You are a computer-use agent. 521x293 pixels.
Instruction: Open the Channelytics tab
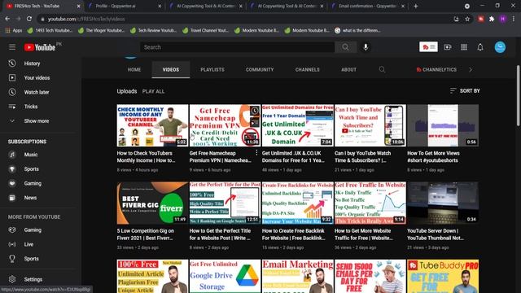[x=436, y=69]
